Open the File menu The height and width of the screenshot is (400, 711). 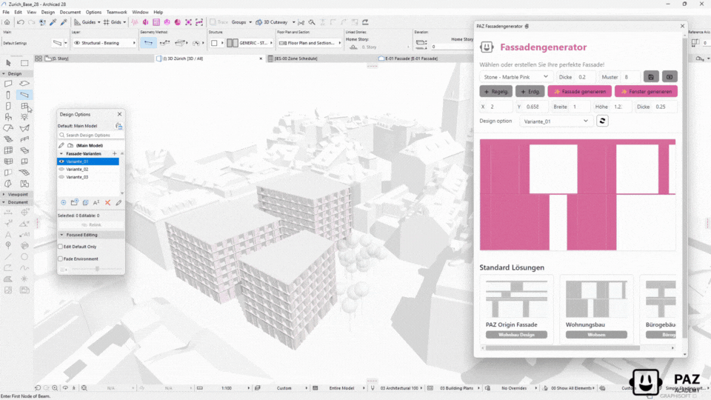pyautogui.click(x=6, y=13)
